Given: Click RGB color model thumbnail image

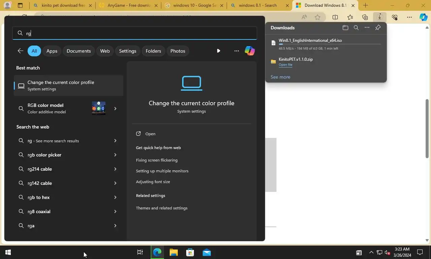Looking at the screenshot, I should [99, 108].
